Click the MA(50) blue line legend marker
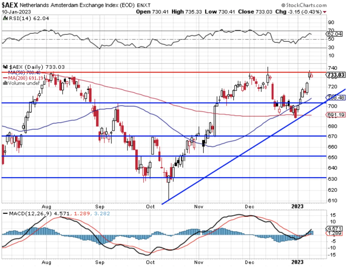The width and height of the screenshot is (346, 267). coord(5,73)
